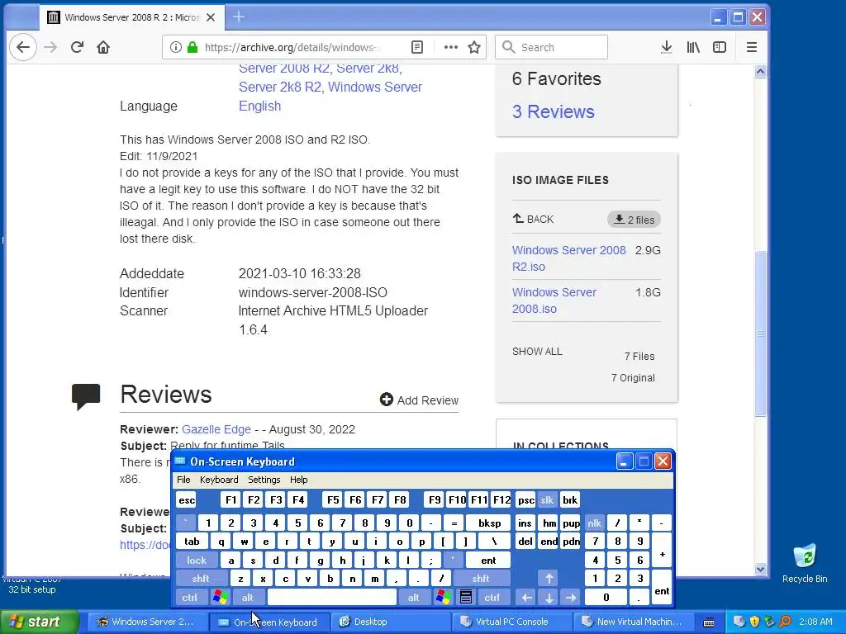
Task: Click the space bar on On-Screen Keyboard
Action: 332,598
